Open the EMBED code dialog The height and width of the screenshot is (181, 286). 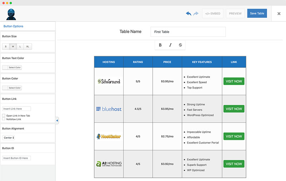tap(213, 14)
